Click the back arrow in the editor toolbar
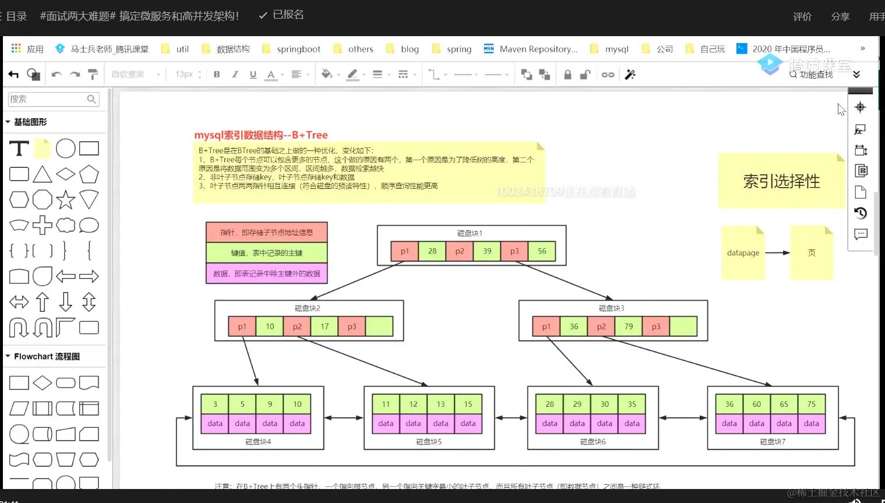The height and width of the screenshot is (503, 885). pos(13,74)
